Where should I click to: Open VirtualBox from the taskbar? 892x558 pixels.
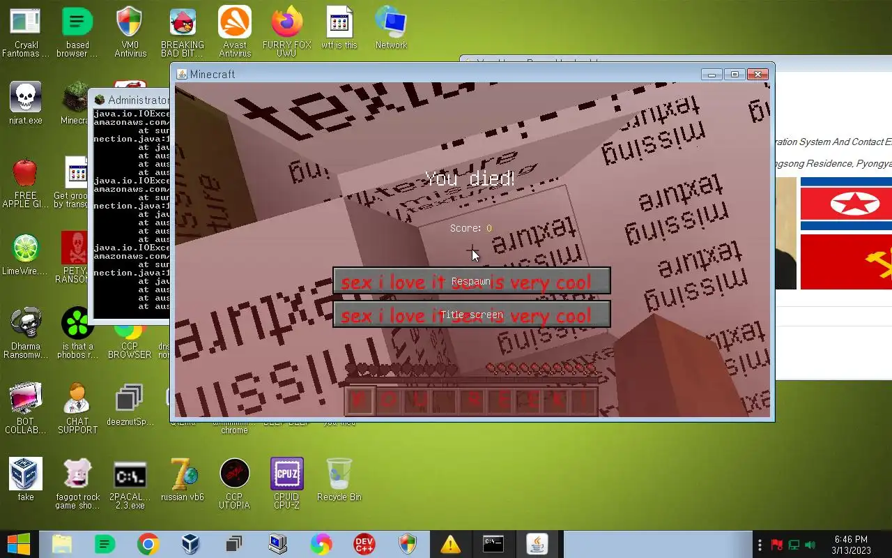(191, 544)
